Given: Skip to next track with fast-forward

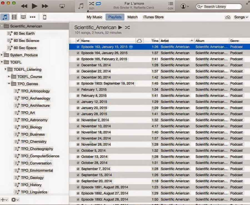Looking at the screenshot, I should (x=45, y=6).
